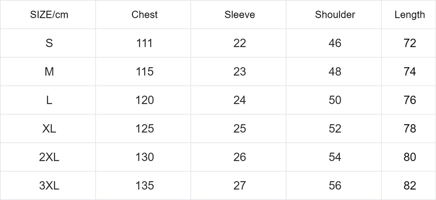Click the XL size row label
The image size is (436, 200).
(x=49, y=129)
